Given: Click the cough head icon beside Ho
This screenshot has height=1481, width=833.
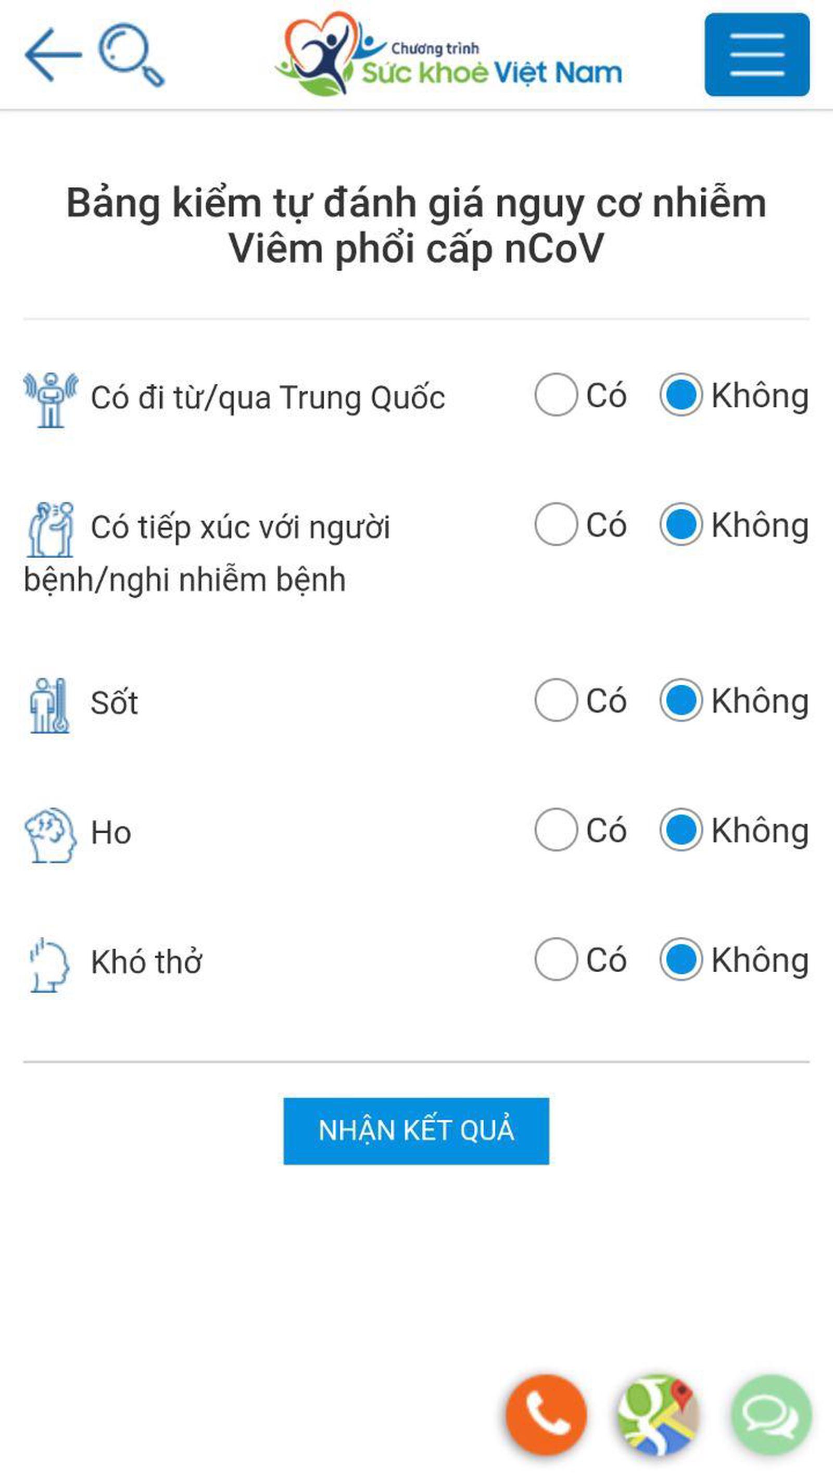Looking at the screenshot, I should (51, 835).
